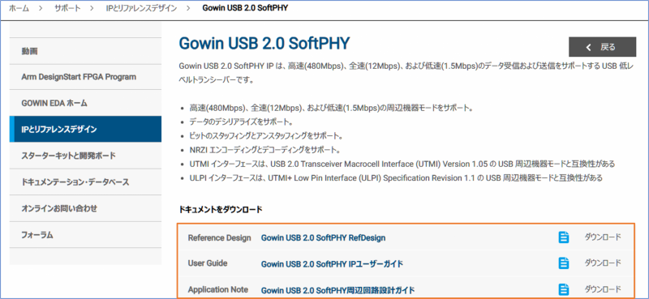Click ダウンロード for the User Guide row
The width and height of the screenshot is (649, 299).
click(603, 263)
